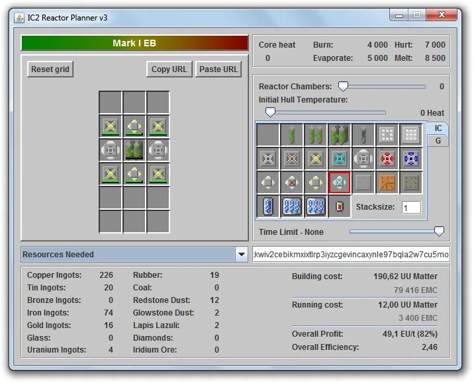This screenshot has width=474, height=383.
Task: Click the '79 416 EMC' value
Action: point(415,290)
